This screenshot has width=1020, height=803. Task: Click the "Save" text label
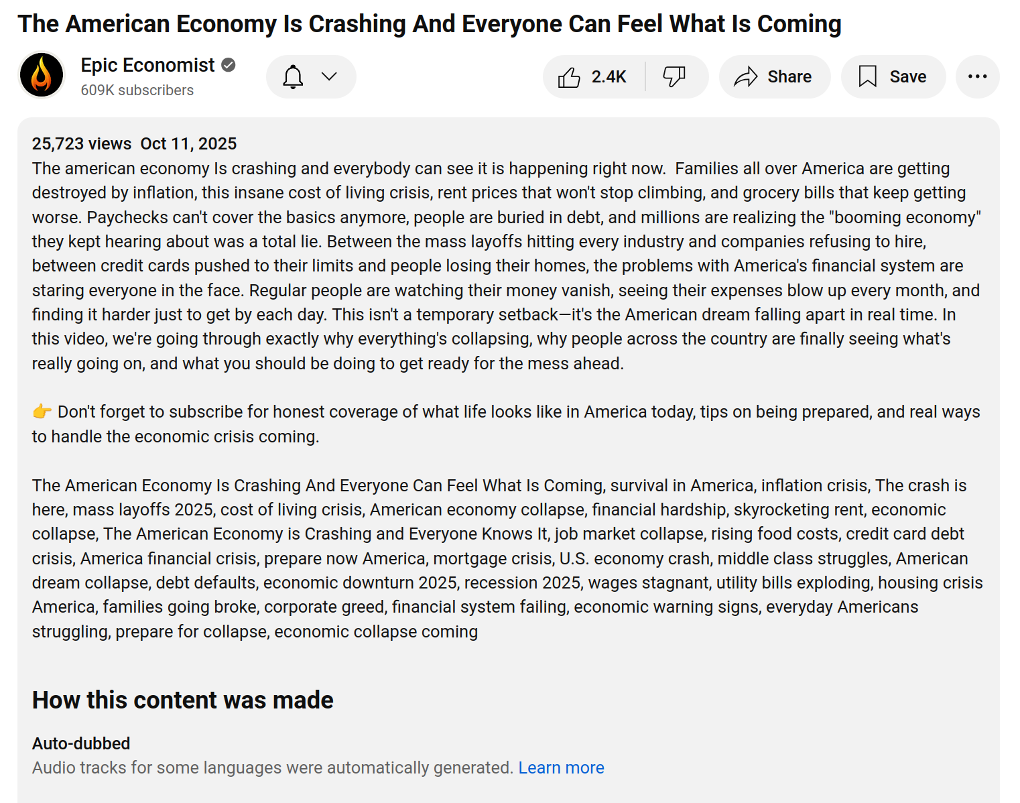pos(907,77)
